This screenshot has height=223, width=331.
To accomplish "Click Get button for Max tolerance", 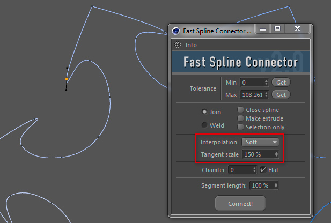I will point(281,95).
